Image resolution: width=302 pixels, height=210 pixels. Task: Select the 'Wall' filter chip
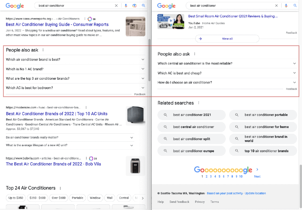110,198
